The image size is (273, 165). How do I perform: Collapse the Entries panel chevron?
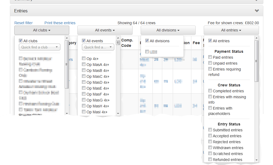pos(257,11)
